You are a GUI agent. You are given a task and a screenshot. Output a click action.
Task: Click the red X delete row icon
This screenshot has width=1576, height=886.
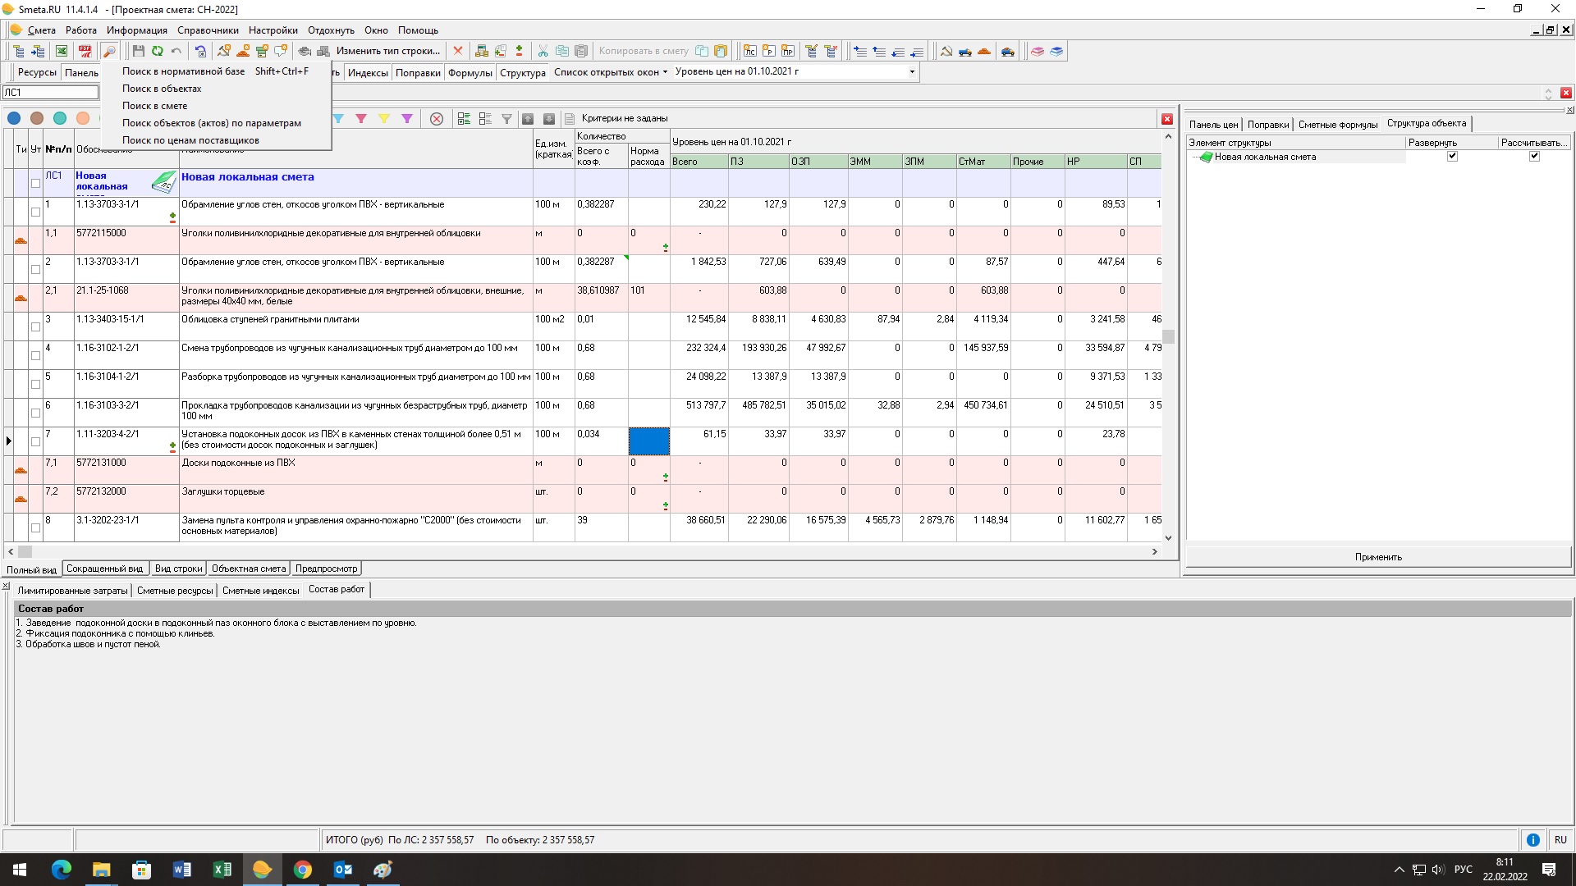pos(458,51)
